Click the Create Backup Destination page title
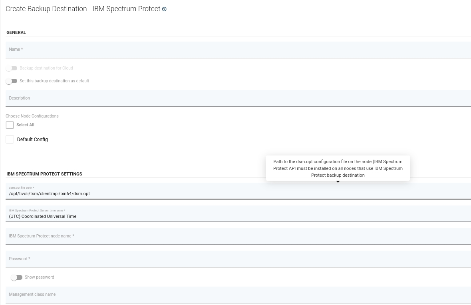 point(83,9)
